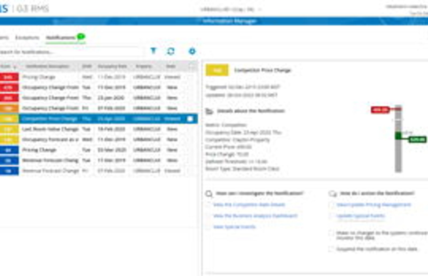This screenshot has height=276, width=428.
Task: Select Pricing Change row dated Tue
Action: click(x=98, y=150)
